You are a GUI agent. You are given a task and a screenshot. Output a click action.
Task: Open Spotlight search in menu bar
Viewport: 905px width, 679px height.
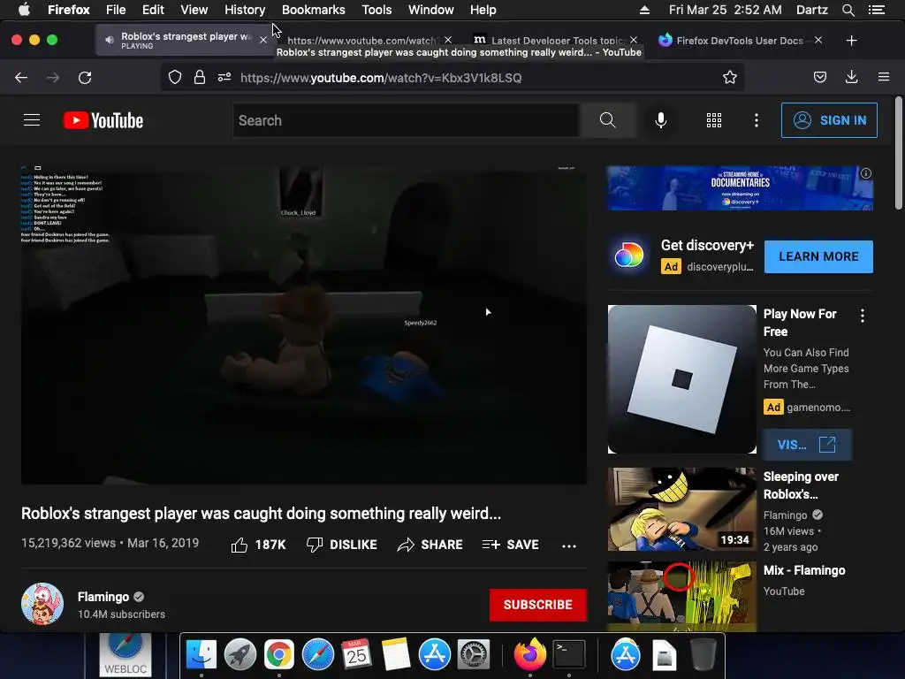[x=848, y=10]
